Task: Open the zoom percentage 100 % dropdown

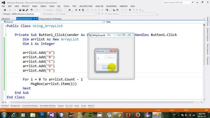Action: pyautogui.click(x=9, y=102)
